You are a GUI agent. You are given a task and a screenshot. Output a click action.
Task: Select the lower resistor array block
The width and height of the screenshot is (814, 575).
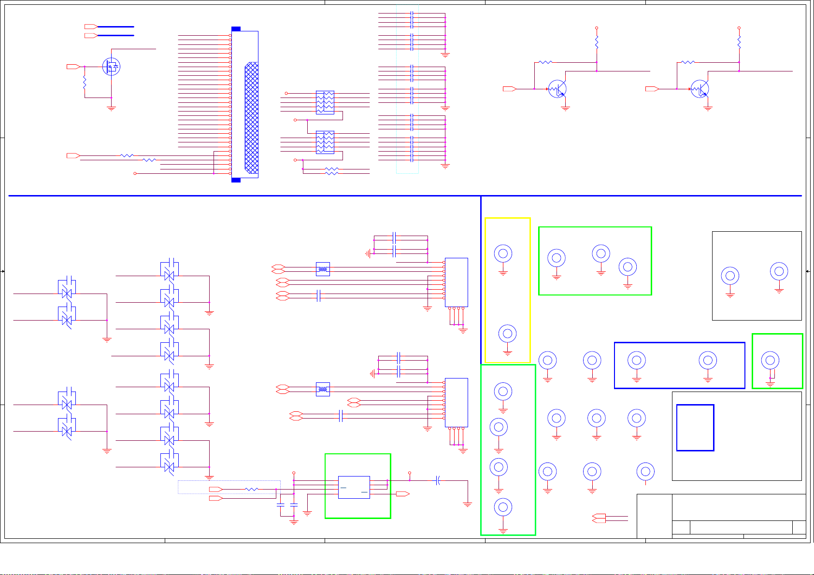pyautogui.click(x=325, y=142)
